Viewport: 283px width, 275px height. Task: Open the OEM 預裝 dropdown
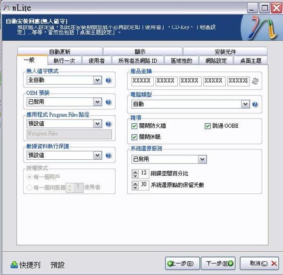(x=98, y=102)
